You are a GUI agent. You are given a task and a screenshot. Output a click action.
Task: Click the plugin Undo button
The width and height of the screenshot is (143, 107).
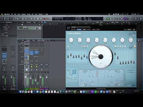tap(94, 29)
